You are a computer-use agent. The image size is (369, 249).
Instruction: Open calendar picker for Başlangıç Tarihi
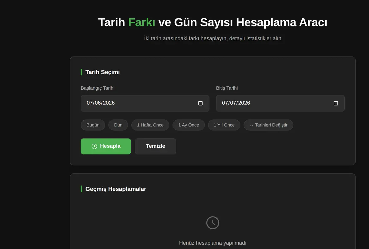200,103
